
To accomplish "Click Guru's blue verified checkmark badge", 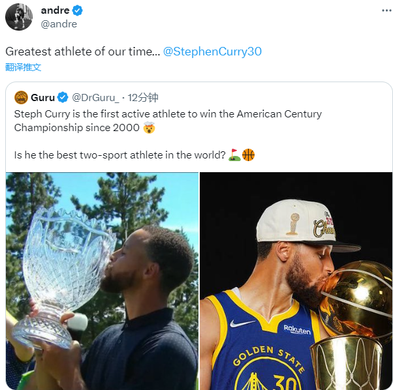I will pos(63,98).
